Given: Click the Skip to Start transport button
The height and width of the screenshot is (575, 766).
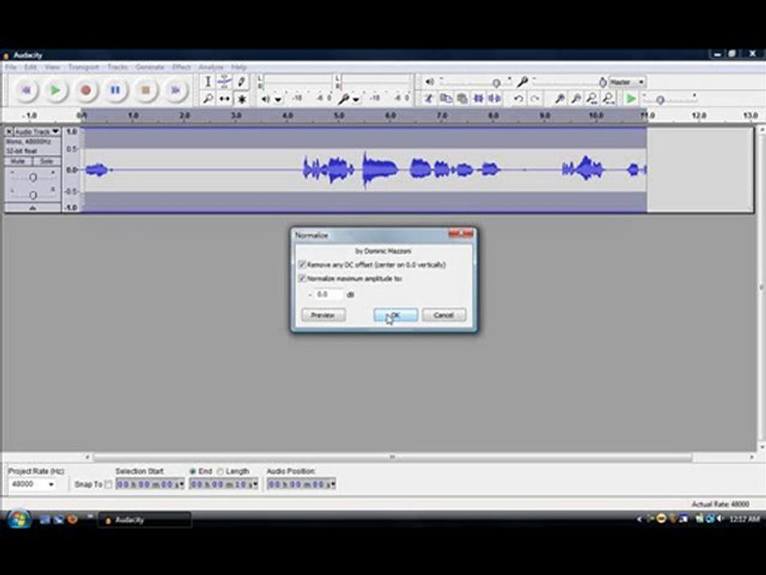Looking at the screenshot, I should click(x=26, y=90).
